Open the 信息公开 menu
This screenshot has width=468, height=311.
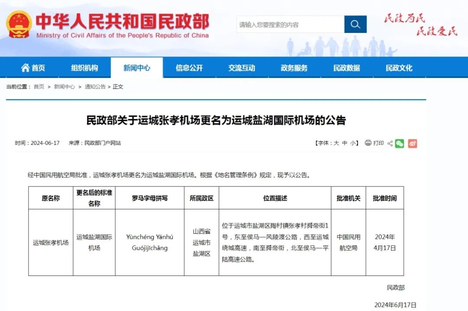pyautogui.click(x=189, y=68)
